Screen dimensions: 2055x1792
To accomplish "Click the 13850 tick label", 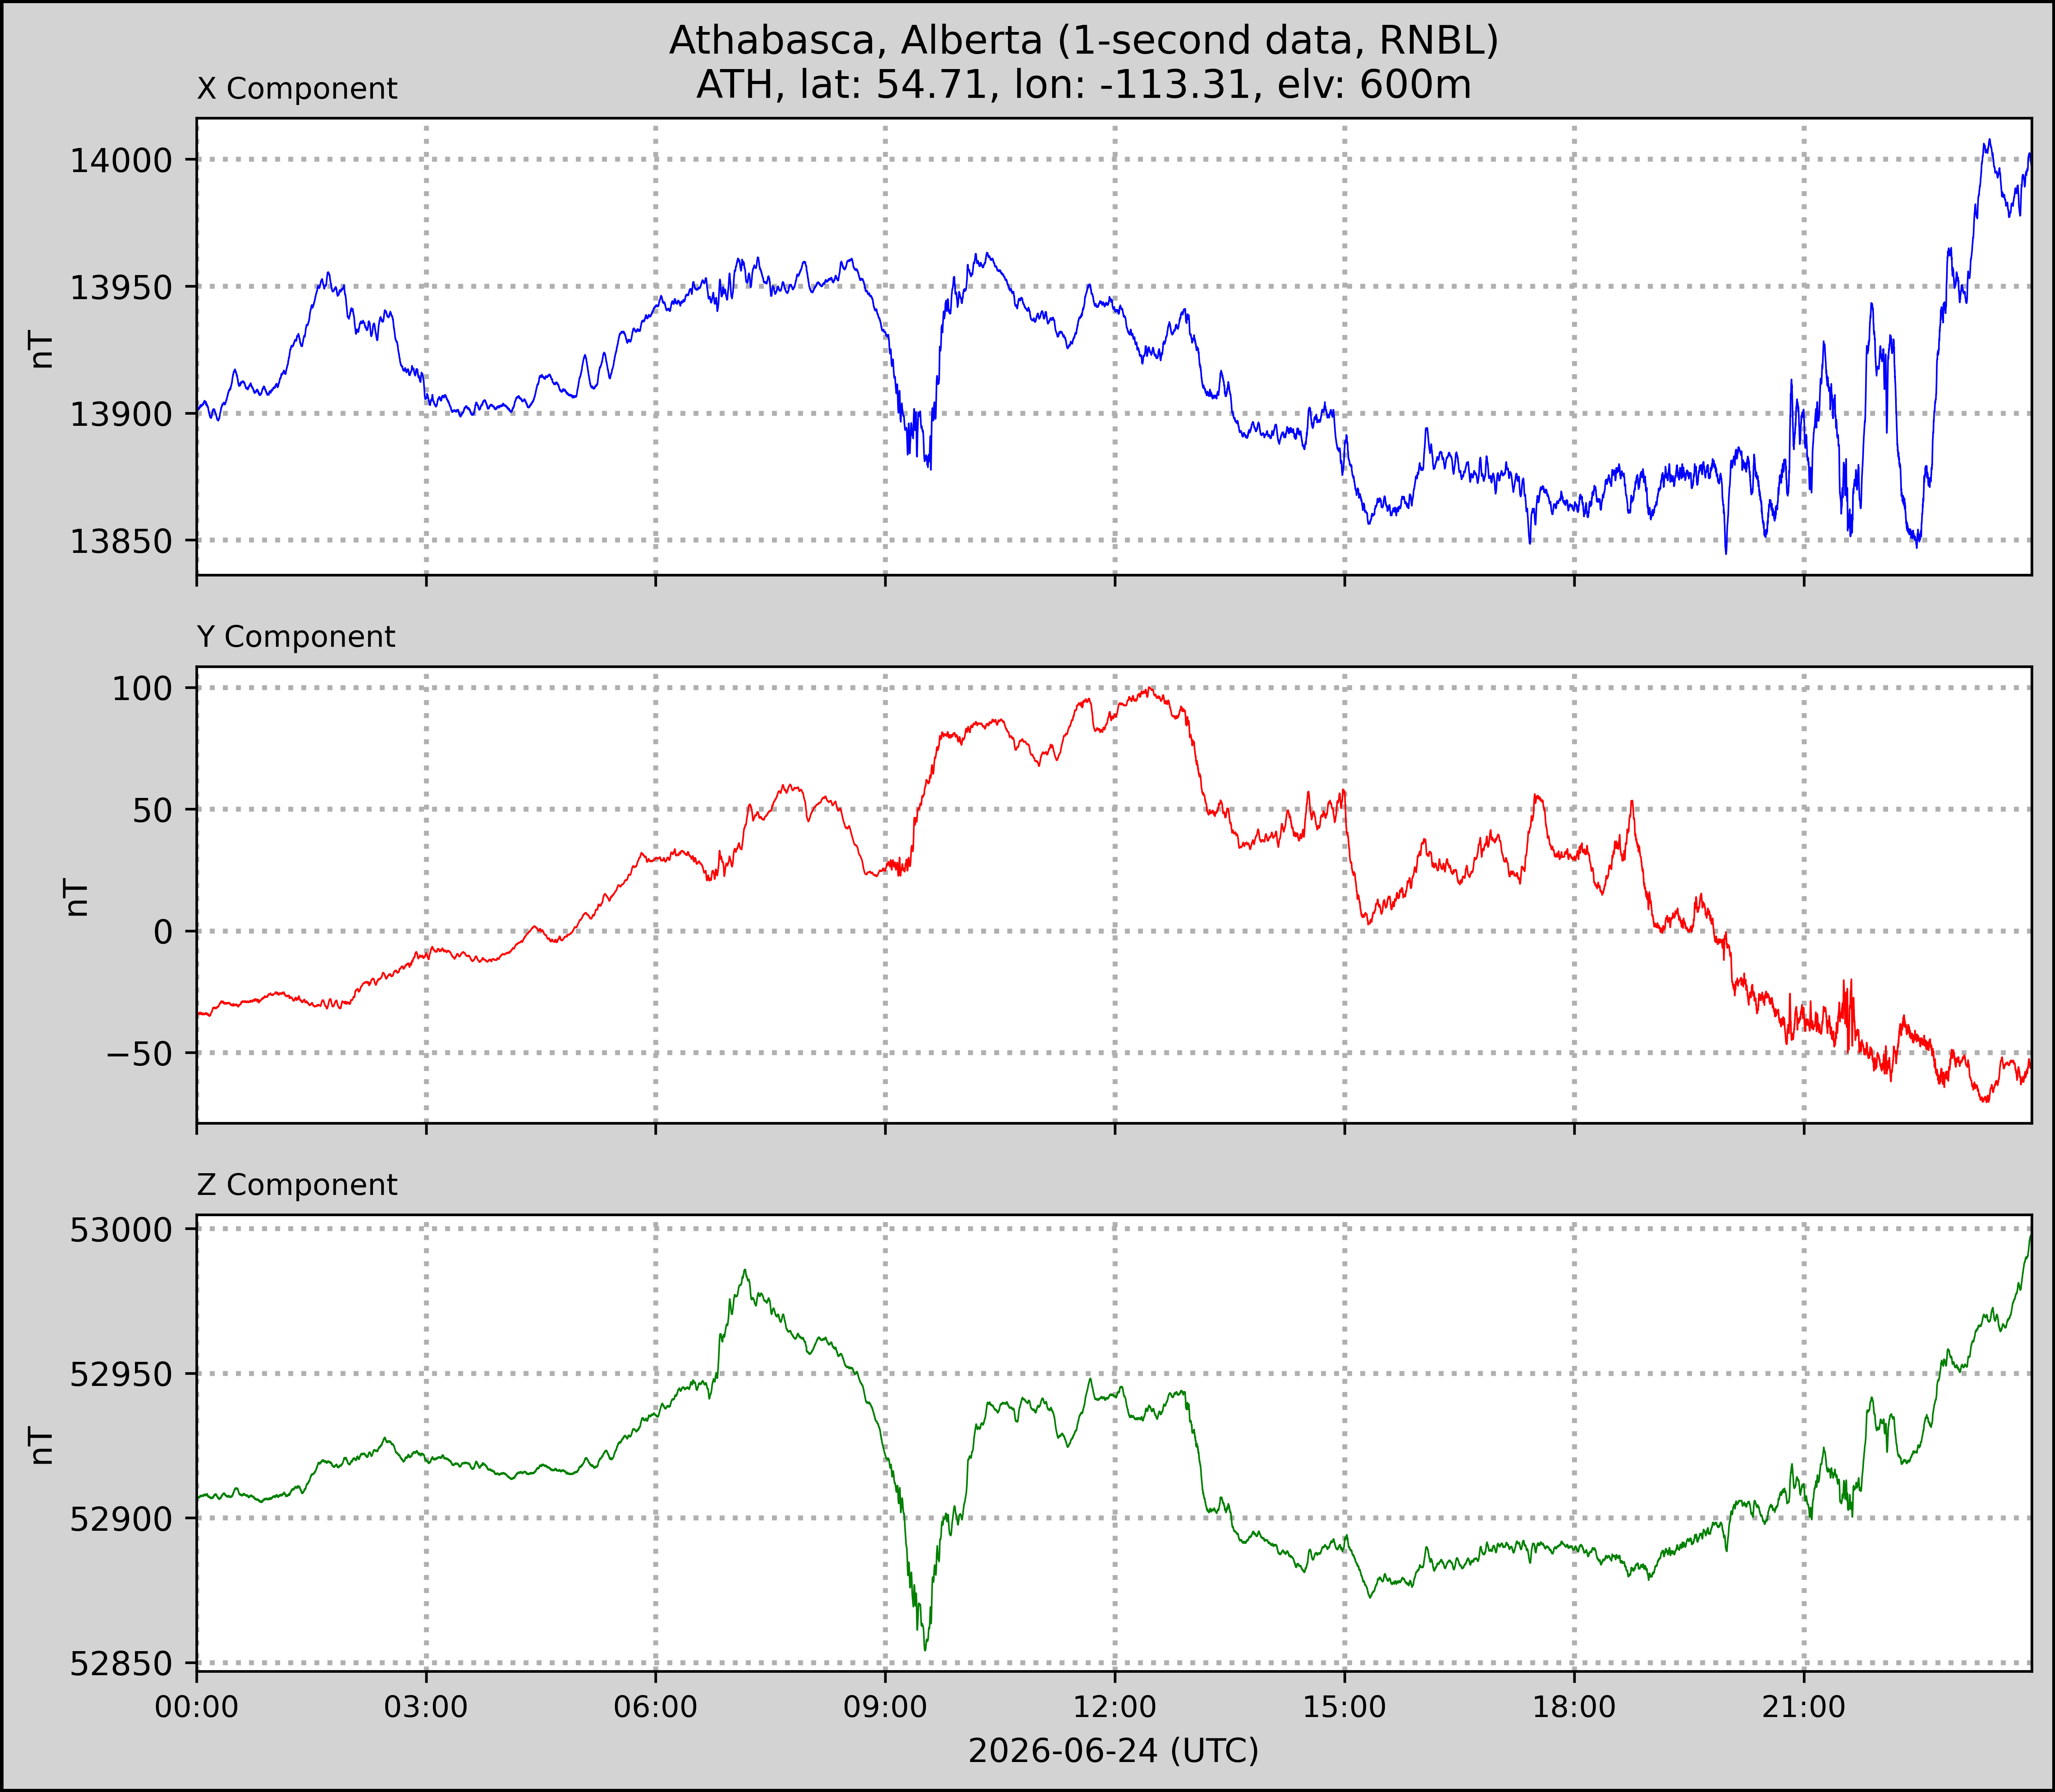I will [x=121, y=541].
